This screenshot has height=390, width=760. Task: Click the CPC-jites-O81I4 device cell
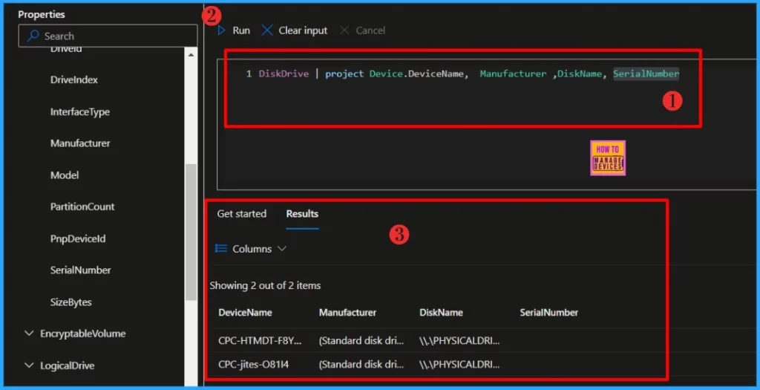tap(254, 364)
